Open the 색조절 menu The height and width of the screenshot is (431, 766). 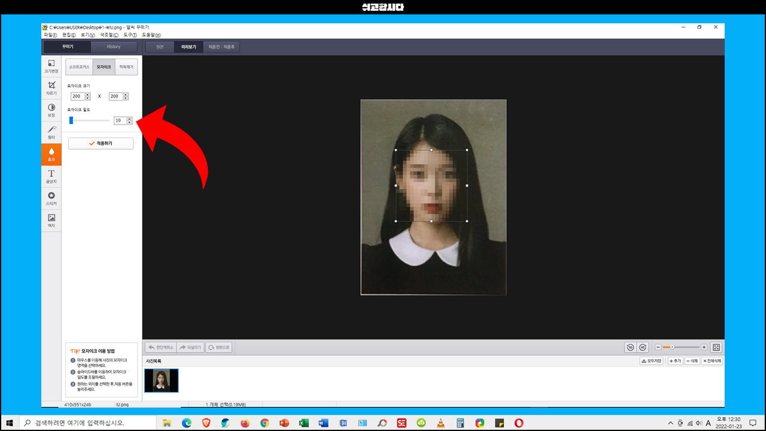coord(109,35)
